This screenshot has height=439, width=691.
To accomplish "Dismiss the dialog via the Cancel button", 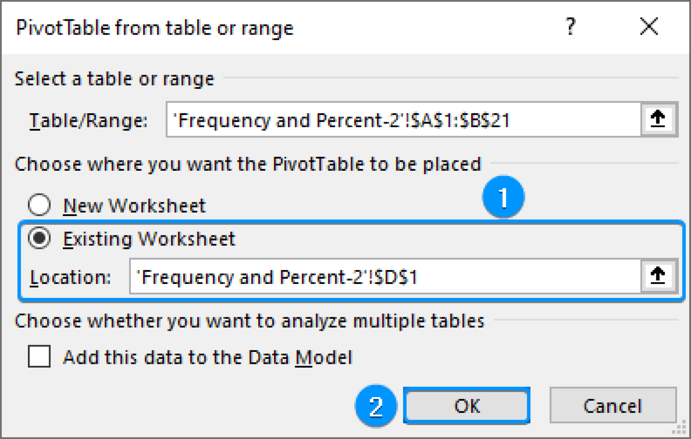I will (x=612, y=405).
